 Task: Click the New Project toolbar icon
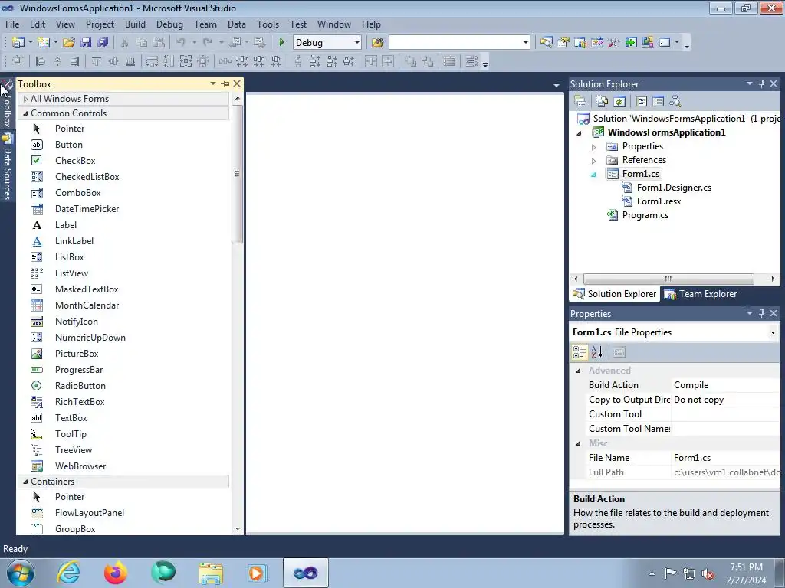18,43
